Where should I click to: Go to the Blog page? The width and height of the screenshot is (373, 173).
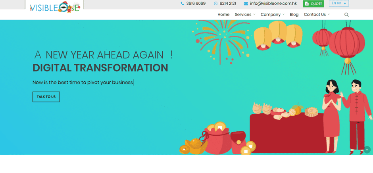pos(294,15)
